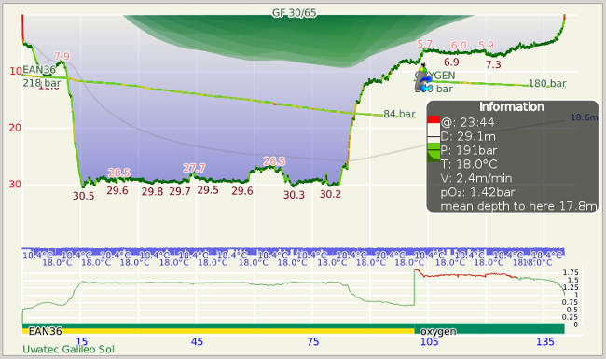606x359 pixels.
Task: Click the 6.0 deco stop depth label
Action: coord(459,45)
